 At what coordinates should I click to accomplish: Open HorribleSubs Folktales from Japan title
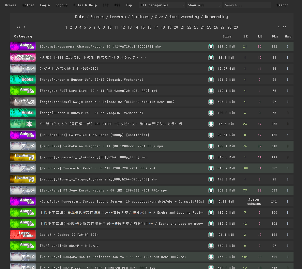click(94, 135)
